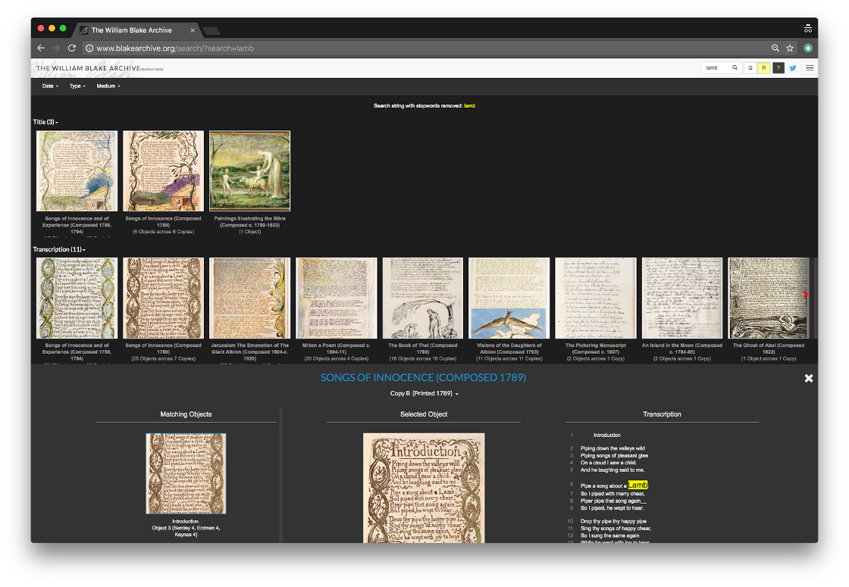This screenshot has height=587, width=849.
Task: Open An Island in the Moon thumbnail
Action: tap(682, 298)
